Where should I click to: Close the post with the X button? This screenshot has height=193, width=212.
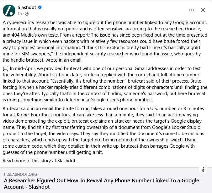point(203,10)
